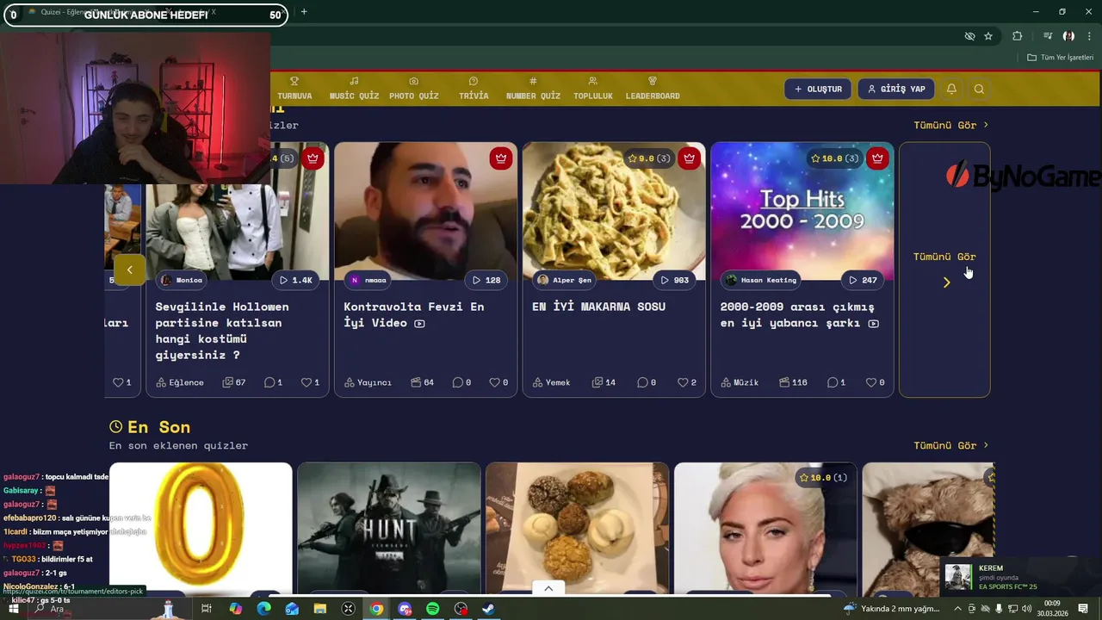
Task: Bookmark this page with the star icon
Action: [988, 36]
